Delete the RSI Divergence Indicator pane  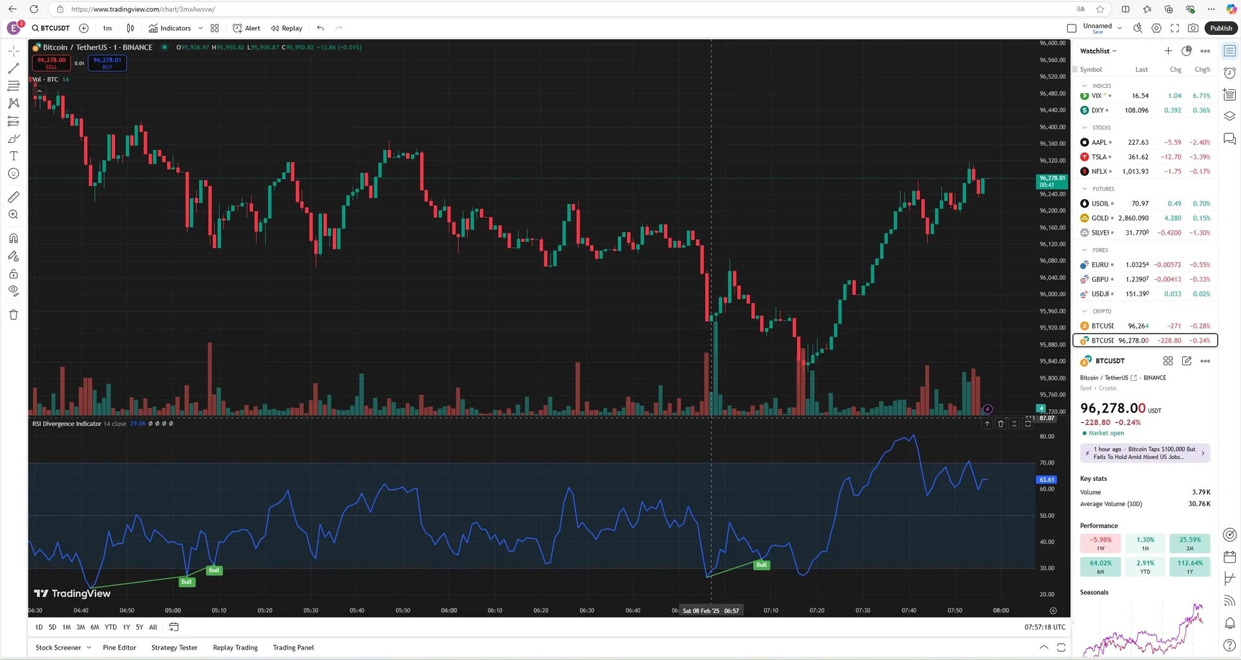(1001, 424)
